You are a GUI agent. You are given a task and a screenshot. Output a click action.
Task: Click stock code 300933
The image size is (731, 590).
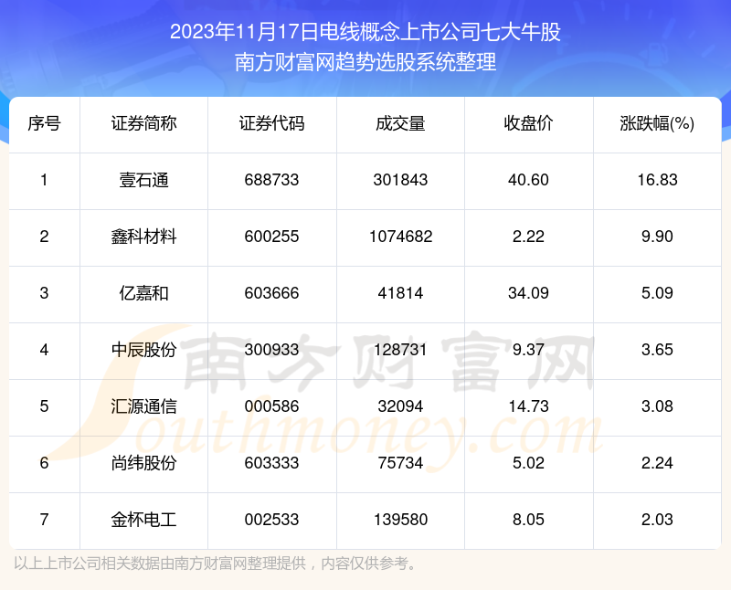point(271,350)
